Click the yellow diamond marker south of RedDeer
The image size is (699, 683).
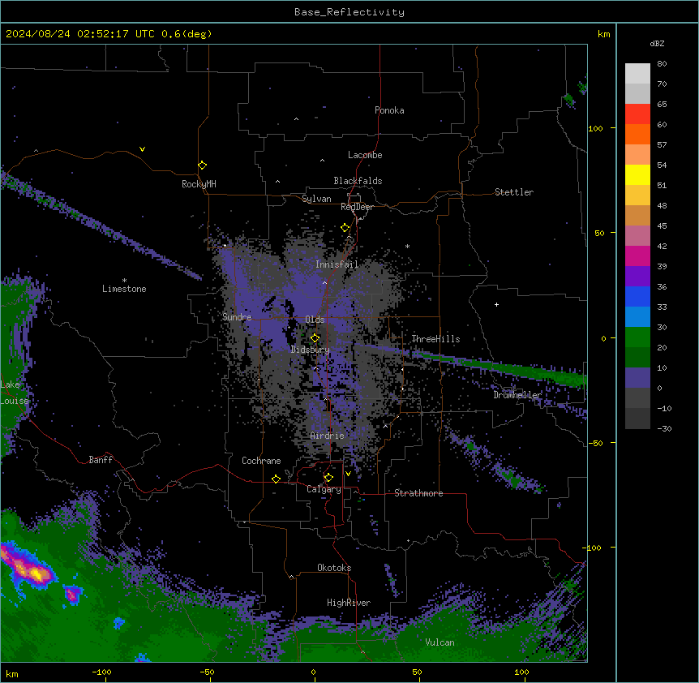[345, 228]
